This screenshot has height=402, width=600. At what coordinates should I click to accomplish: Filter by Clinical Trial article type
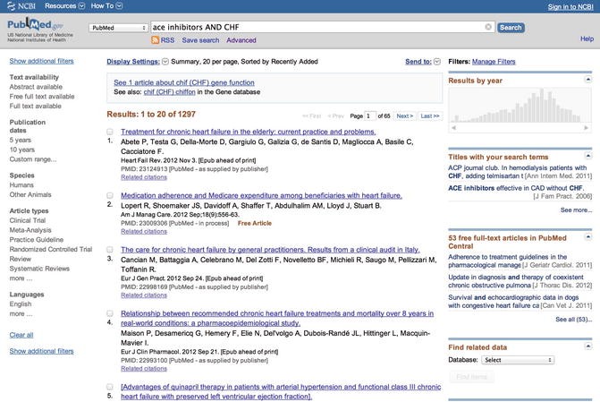28,220
